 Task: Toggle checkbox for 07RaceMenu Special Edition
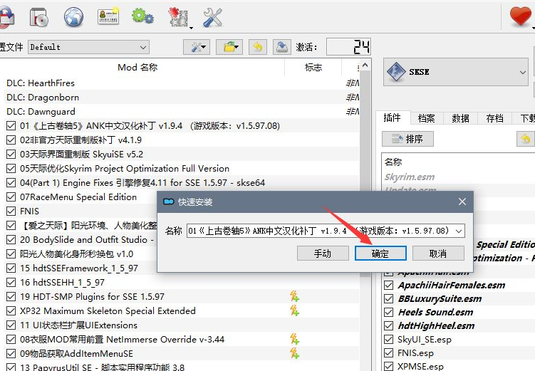click(11, 197)
